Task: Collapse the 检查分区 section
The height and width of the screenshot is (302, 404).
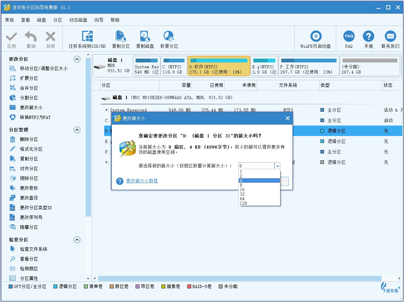Action: point(77,240)
